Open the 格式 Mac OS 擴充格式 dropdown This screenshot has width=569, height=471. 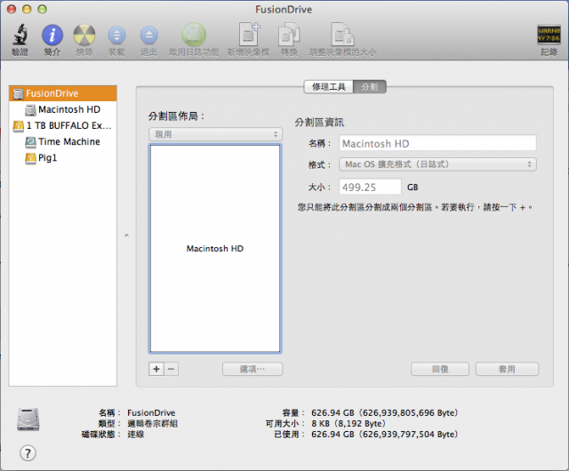[437, 164]
